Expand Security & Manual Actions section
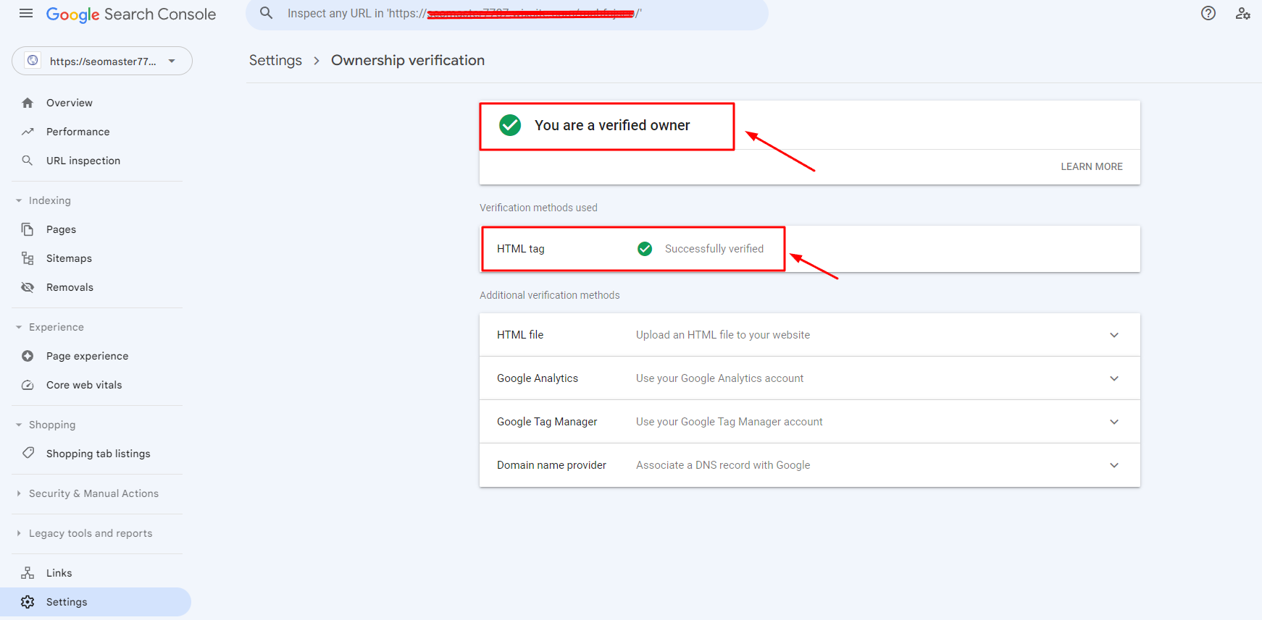 click(19, 493)
